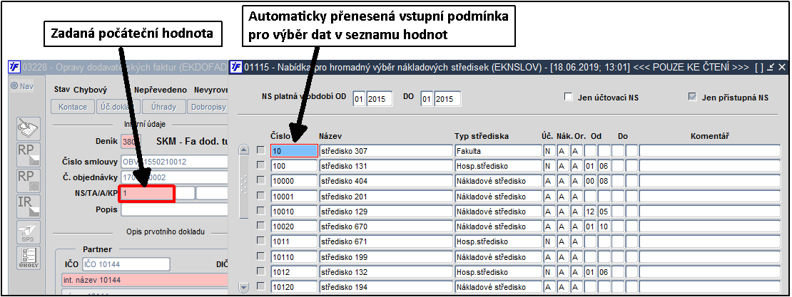The height and width of the screenshot is (297, 792).
Task: Click the int. název 10144 field
Action: [145, 280]
